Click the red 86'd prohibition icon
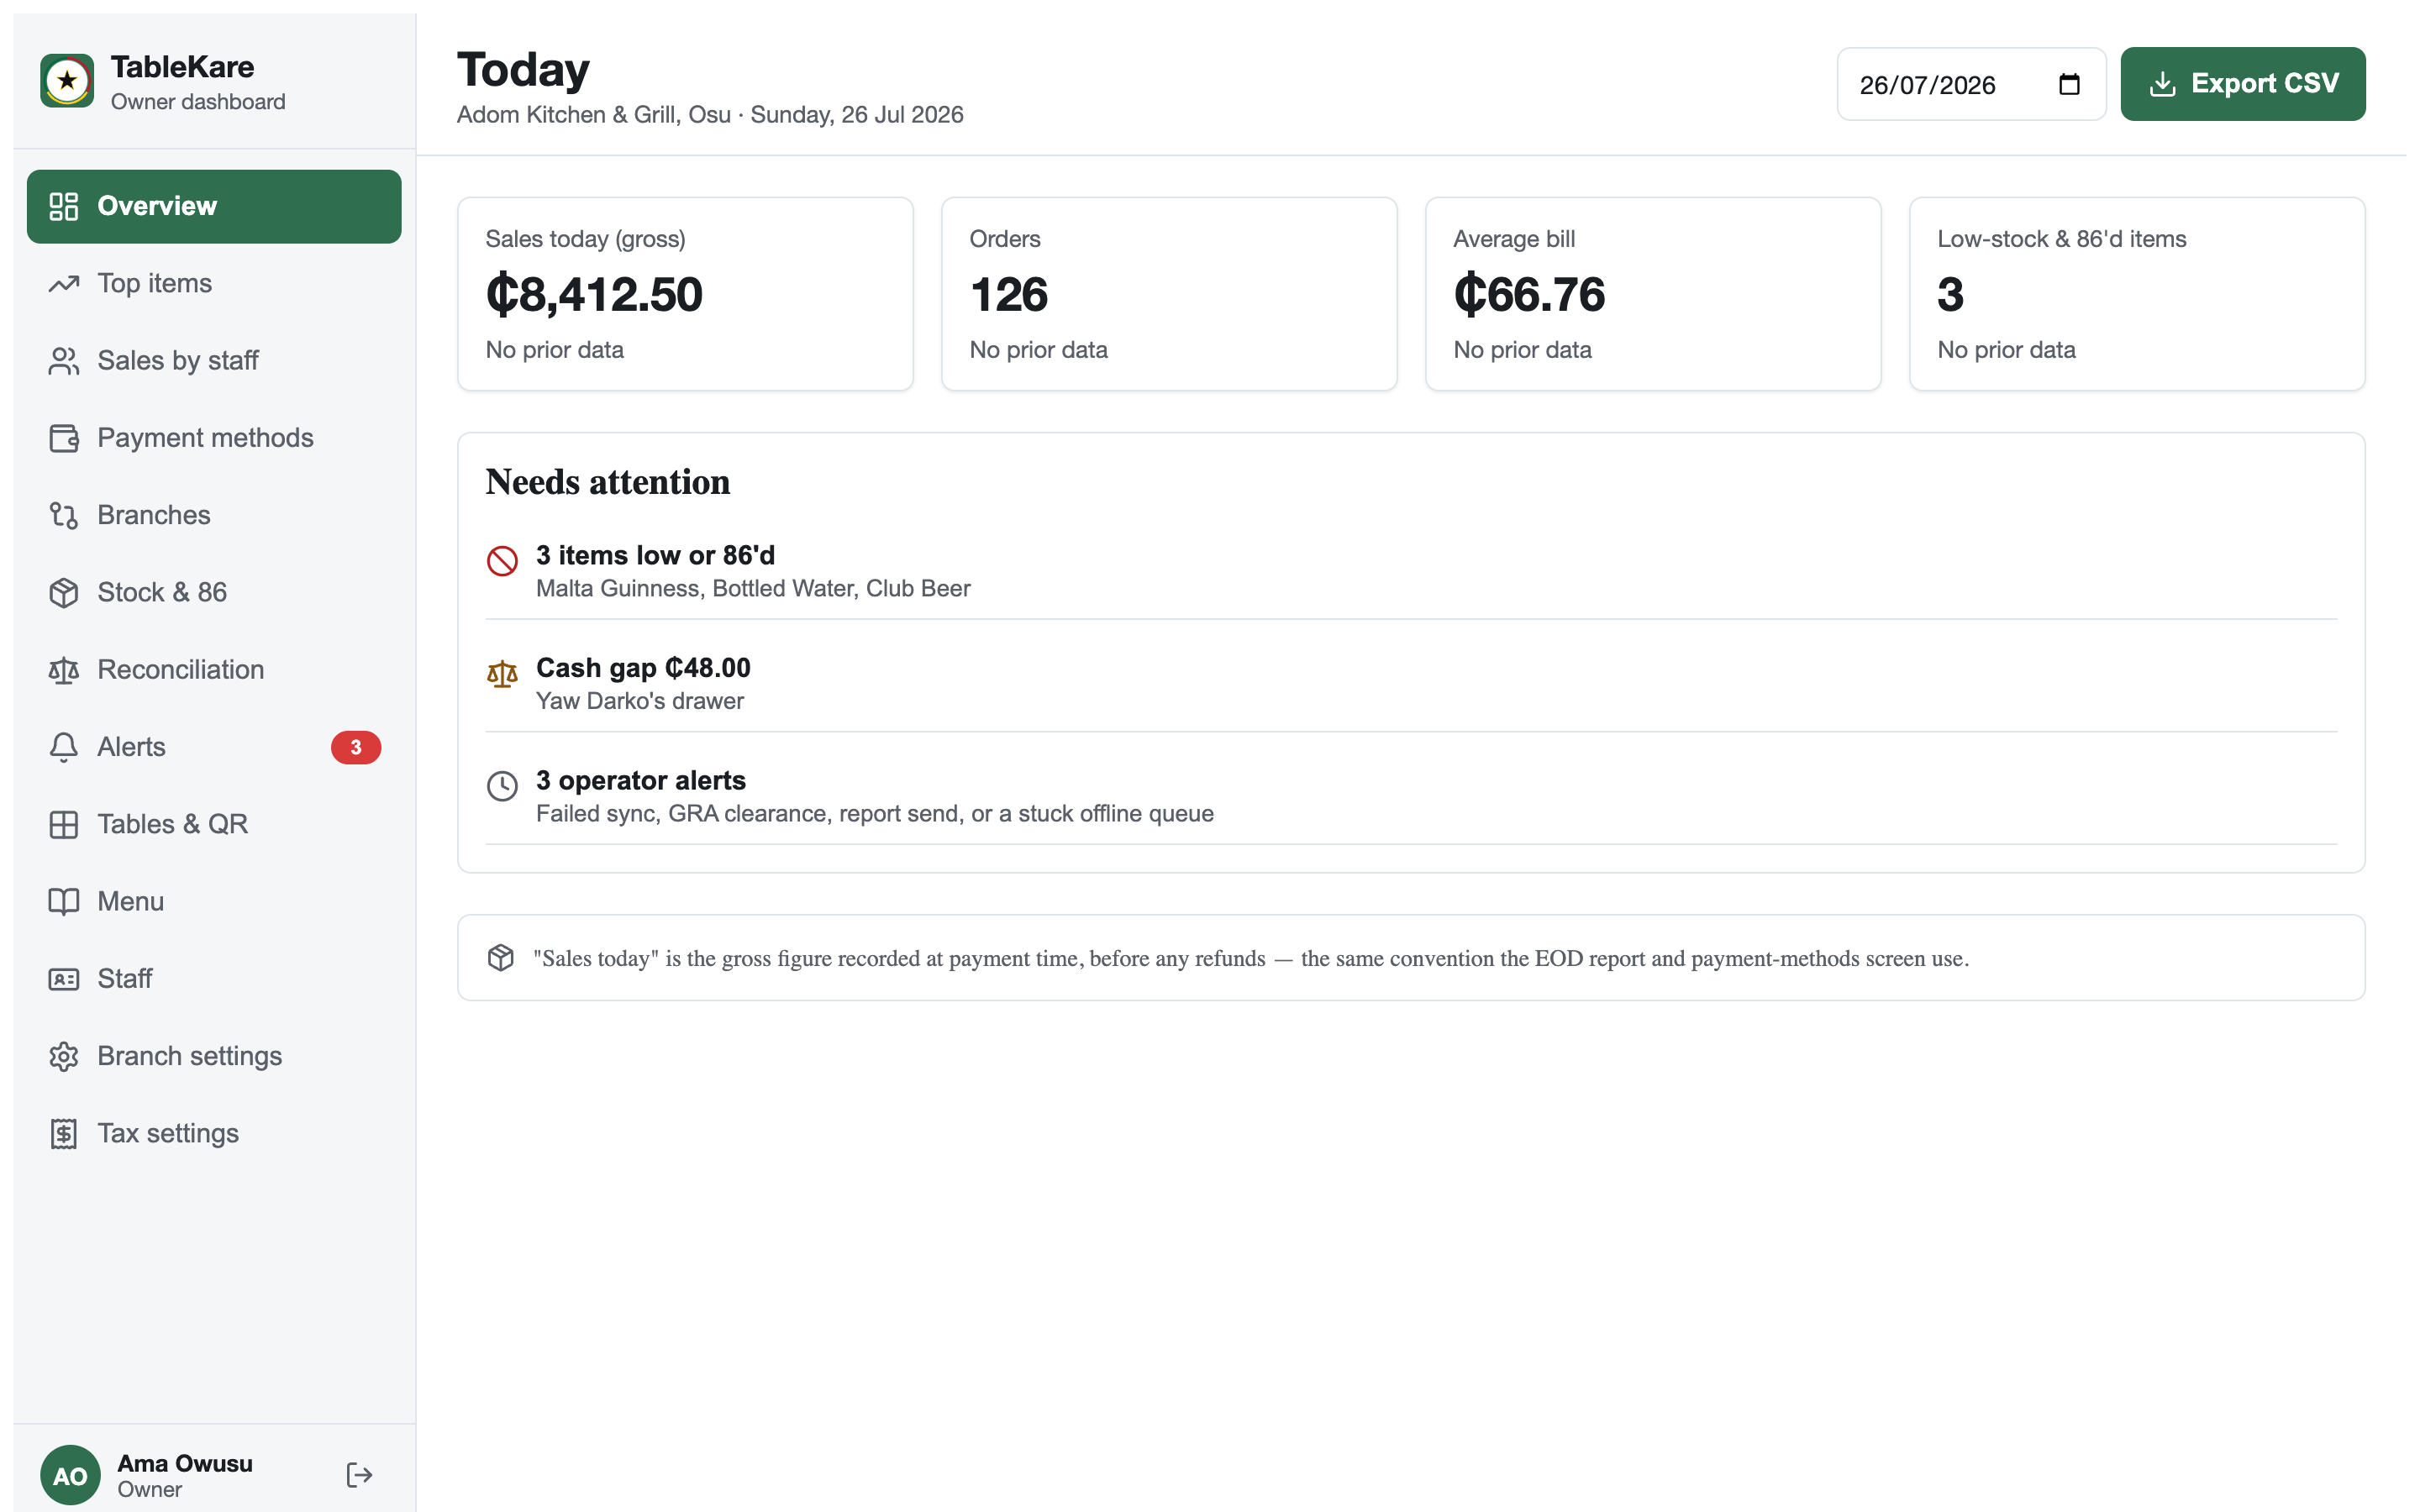The image size is (2420, 1512). [x=502, y=561]
